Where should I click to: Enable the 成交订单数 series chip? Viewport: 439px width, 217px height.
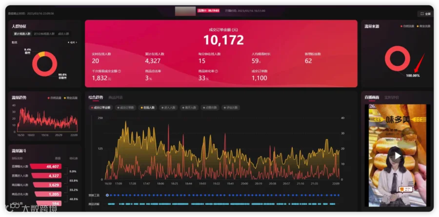pos(125,107)
